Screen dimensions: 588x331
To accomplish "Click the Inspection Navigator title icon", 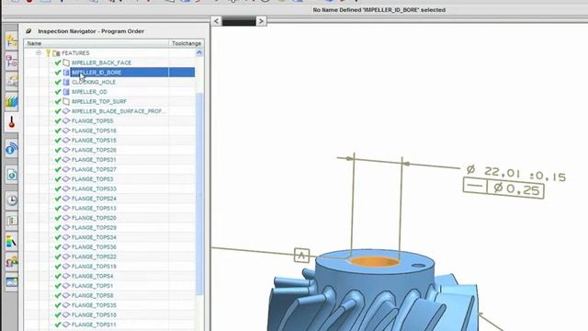I will click(x=28, y=31).
